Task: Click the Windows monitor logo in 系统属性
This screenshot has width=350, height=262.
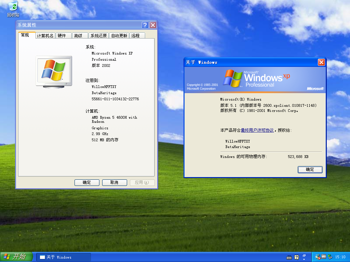Action: [x=54, y=72]
